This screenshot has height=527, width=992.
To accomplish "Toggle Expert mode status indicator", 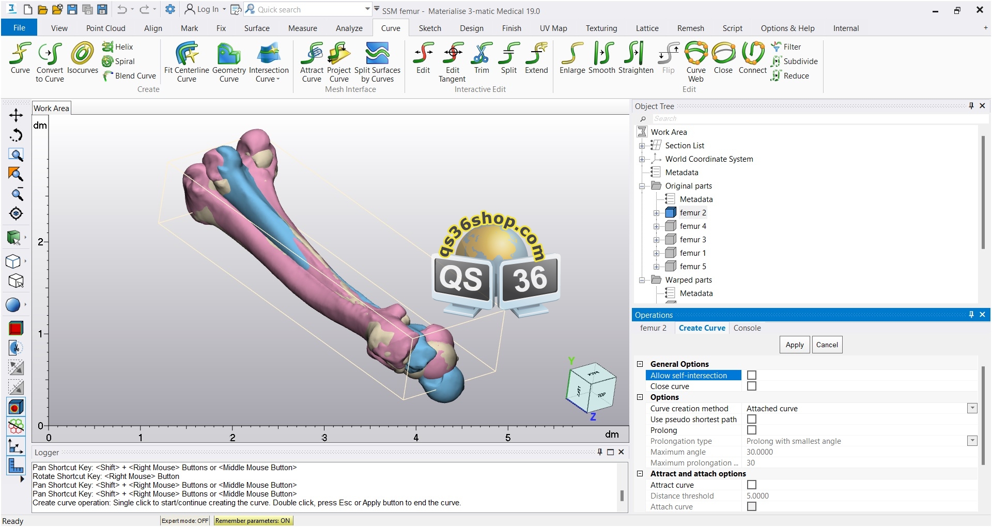I will coord(185,521).
